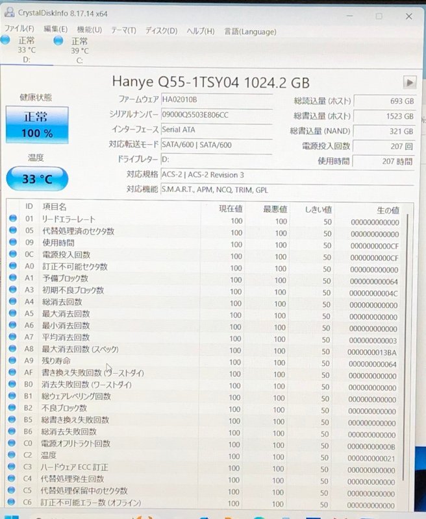The height and width of the screenshot is (519, 426).
Task: Click the 生の値 column header
Action: (388, 210)
